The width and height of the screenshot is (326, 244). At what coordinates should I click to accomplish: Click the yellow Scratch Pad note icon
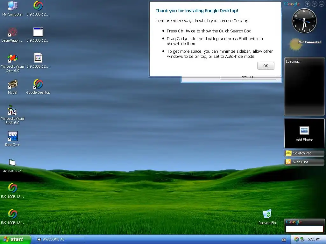tap(288, 153)
